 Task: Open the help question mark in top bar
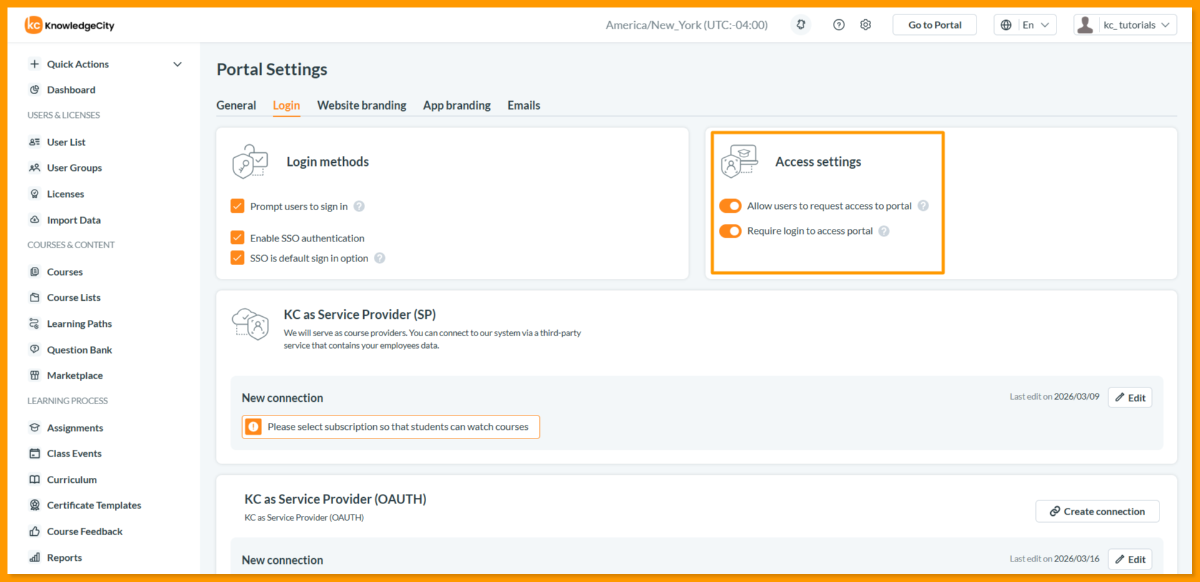[839, 25]
